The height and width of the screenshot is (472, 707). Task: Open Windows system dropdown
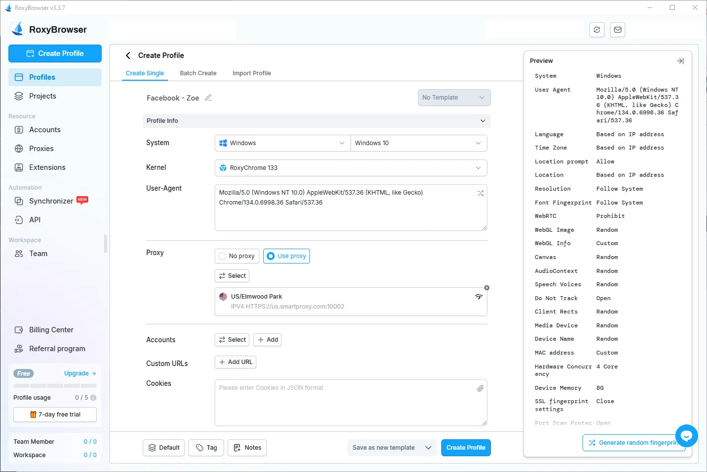(x=283, y=143)
